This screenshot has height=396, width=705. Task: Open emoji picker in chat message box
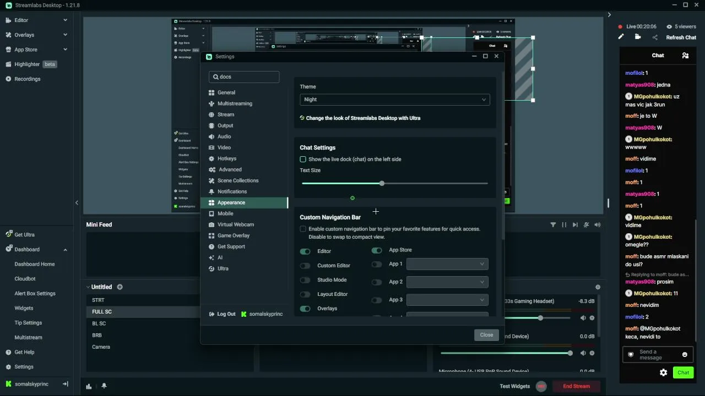685,355
